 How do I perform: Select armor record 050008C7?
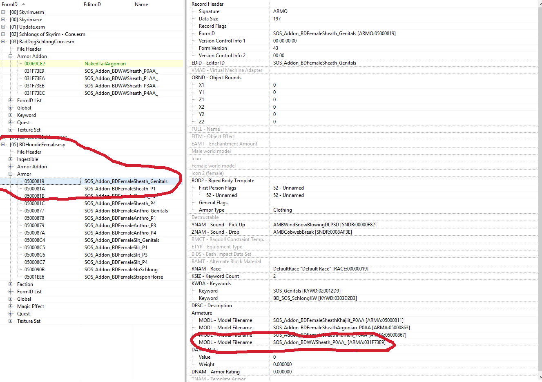(91, 262)
